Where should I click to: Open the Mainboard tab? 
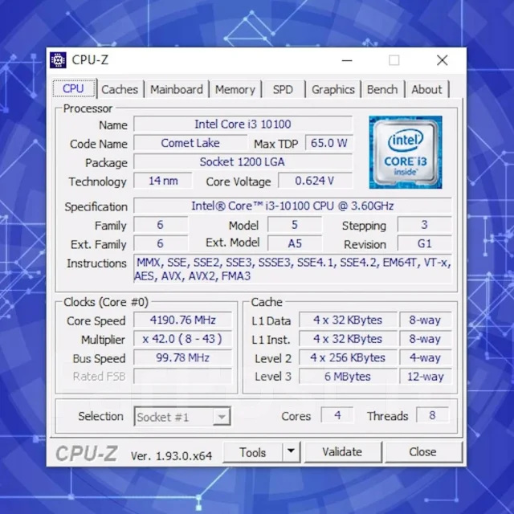click(x=177, y=89)
